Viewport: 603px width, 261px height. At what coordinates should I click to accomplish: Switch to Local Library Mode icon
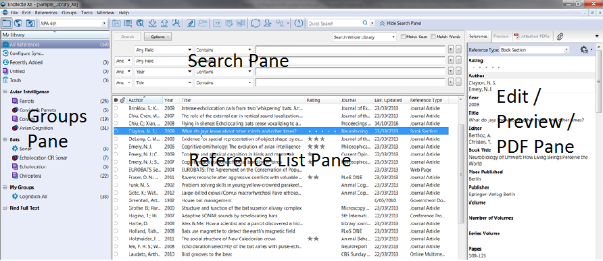pos(7,23)
